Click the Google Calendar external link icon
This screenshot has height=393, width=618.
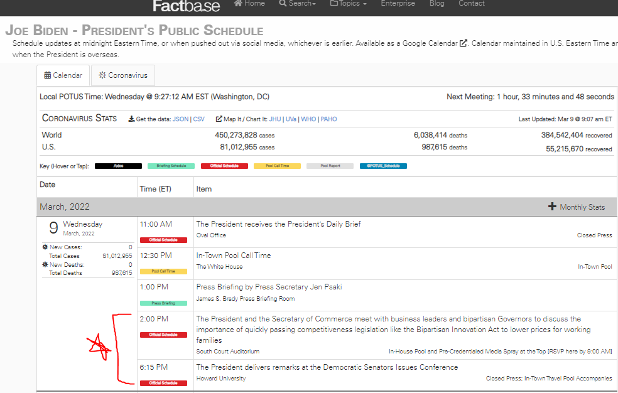[x=463, y=43]
